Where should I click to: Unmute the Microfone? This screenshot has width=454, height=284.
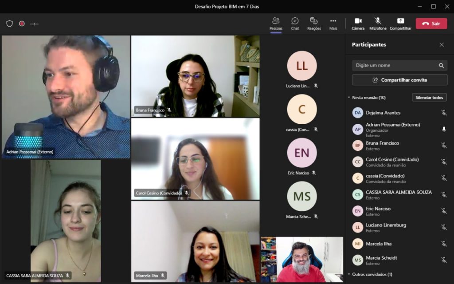(378, 23)
